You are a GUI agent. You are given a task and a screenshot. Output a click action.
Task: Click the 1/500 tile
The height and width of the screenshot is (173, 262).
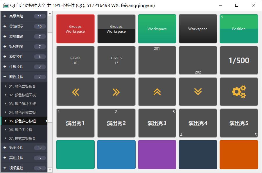[x=239, y=60]
